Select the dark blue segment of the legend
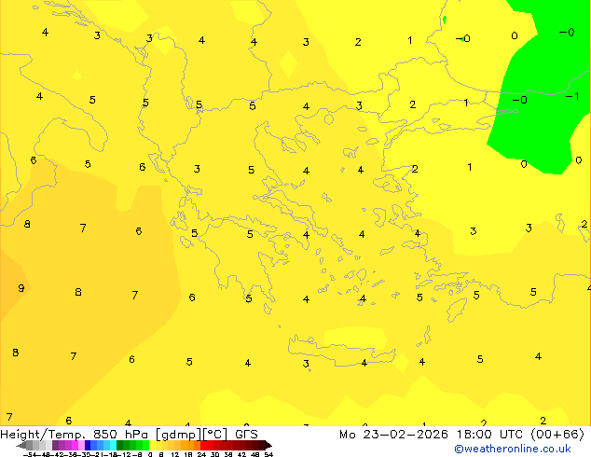Screen dimensions: 591x457 pyautogui.click(x=88, y=445)
